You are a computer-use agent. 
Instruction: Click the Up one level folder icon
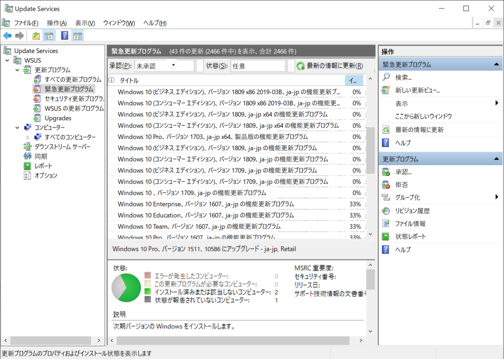pos(36,36)
